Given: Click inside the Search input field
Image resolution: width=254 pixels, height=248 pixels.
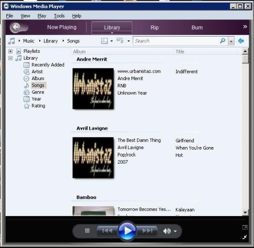Looking at the screenshot, I should click(x=176, y=41).
